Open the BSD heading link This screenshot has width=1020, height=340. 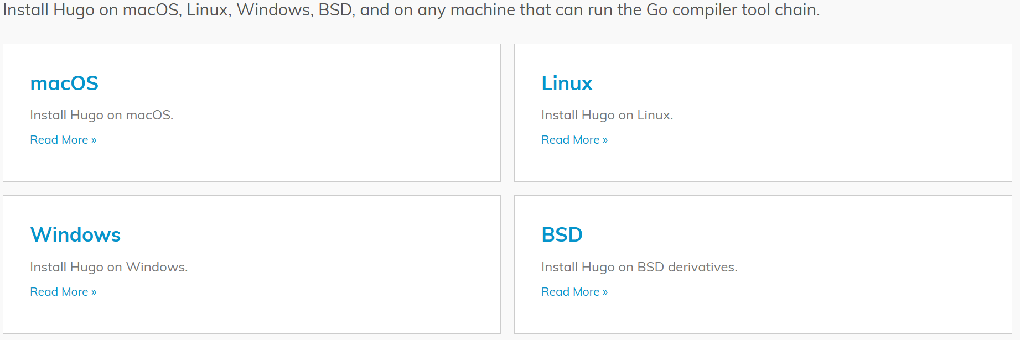562,235
